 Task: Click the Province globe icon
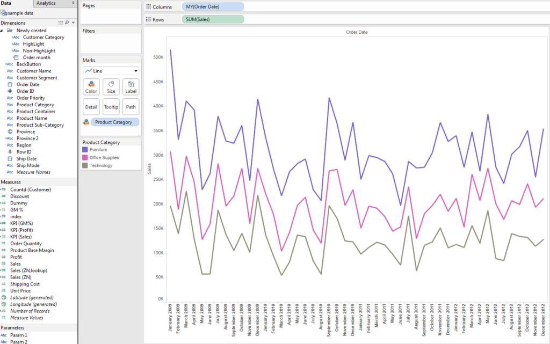click(x=10, y=131)
